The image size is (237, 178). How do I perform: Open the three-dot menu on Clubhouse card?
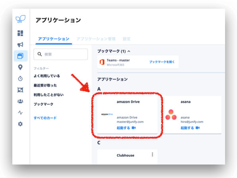click(x=152, y=155)
